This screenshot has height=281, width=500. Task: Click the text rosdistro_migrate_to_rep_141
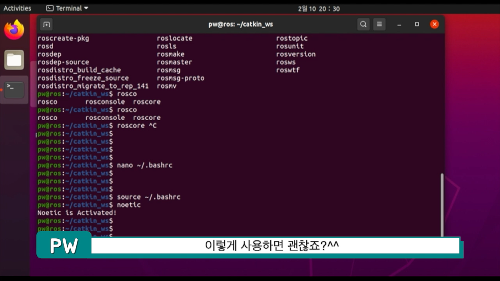pos(93,86)
